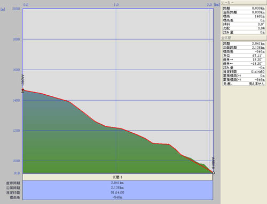The width and height of the screenshot is (267, 204).
Task: Click the red start marker at 1465m
Action: (x=23, y=90)
